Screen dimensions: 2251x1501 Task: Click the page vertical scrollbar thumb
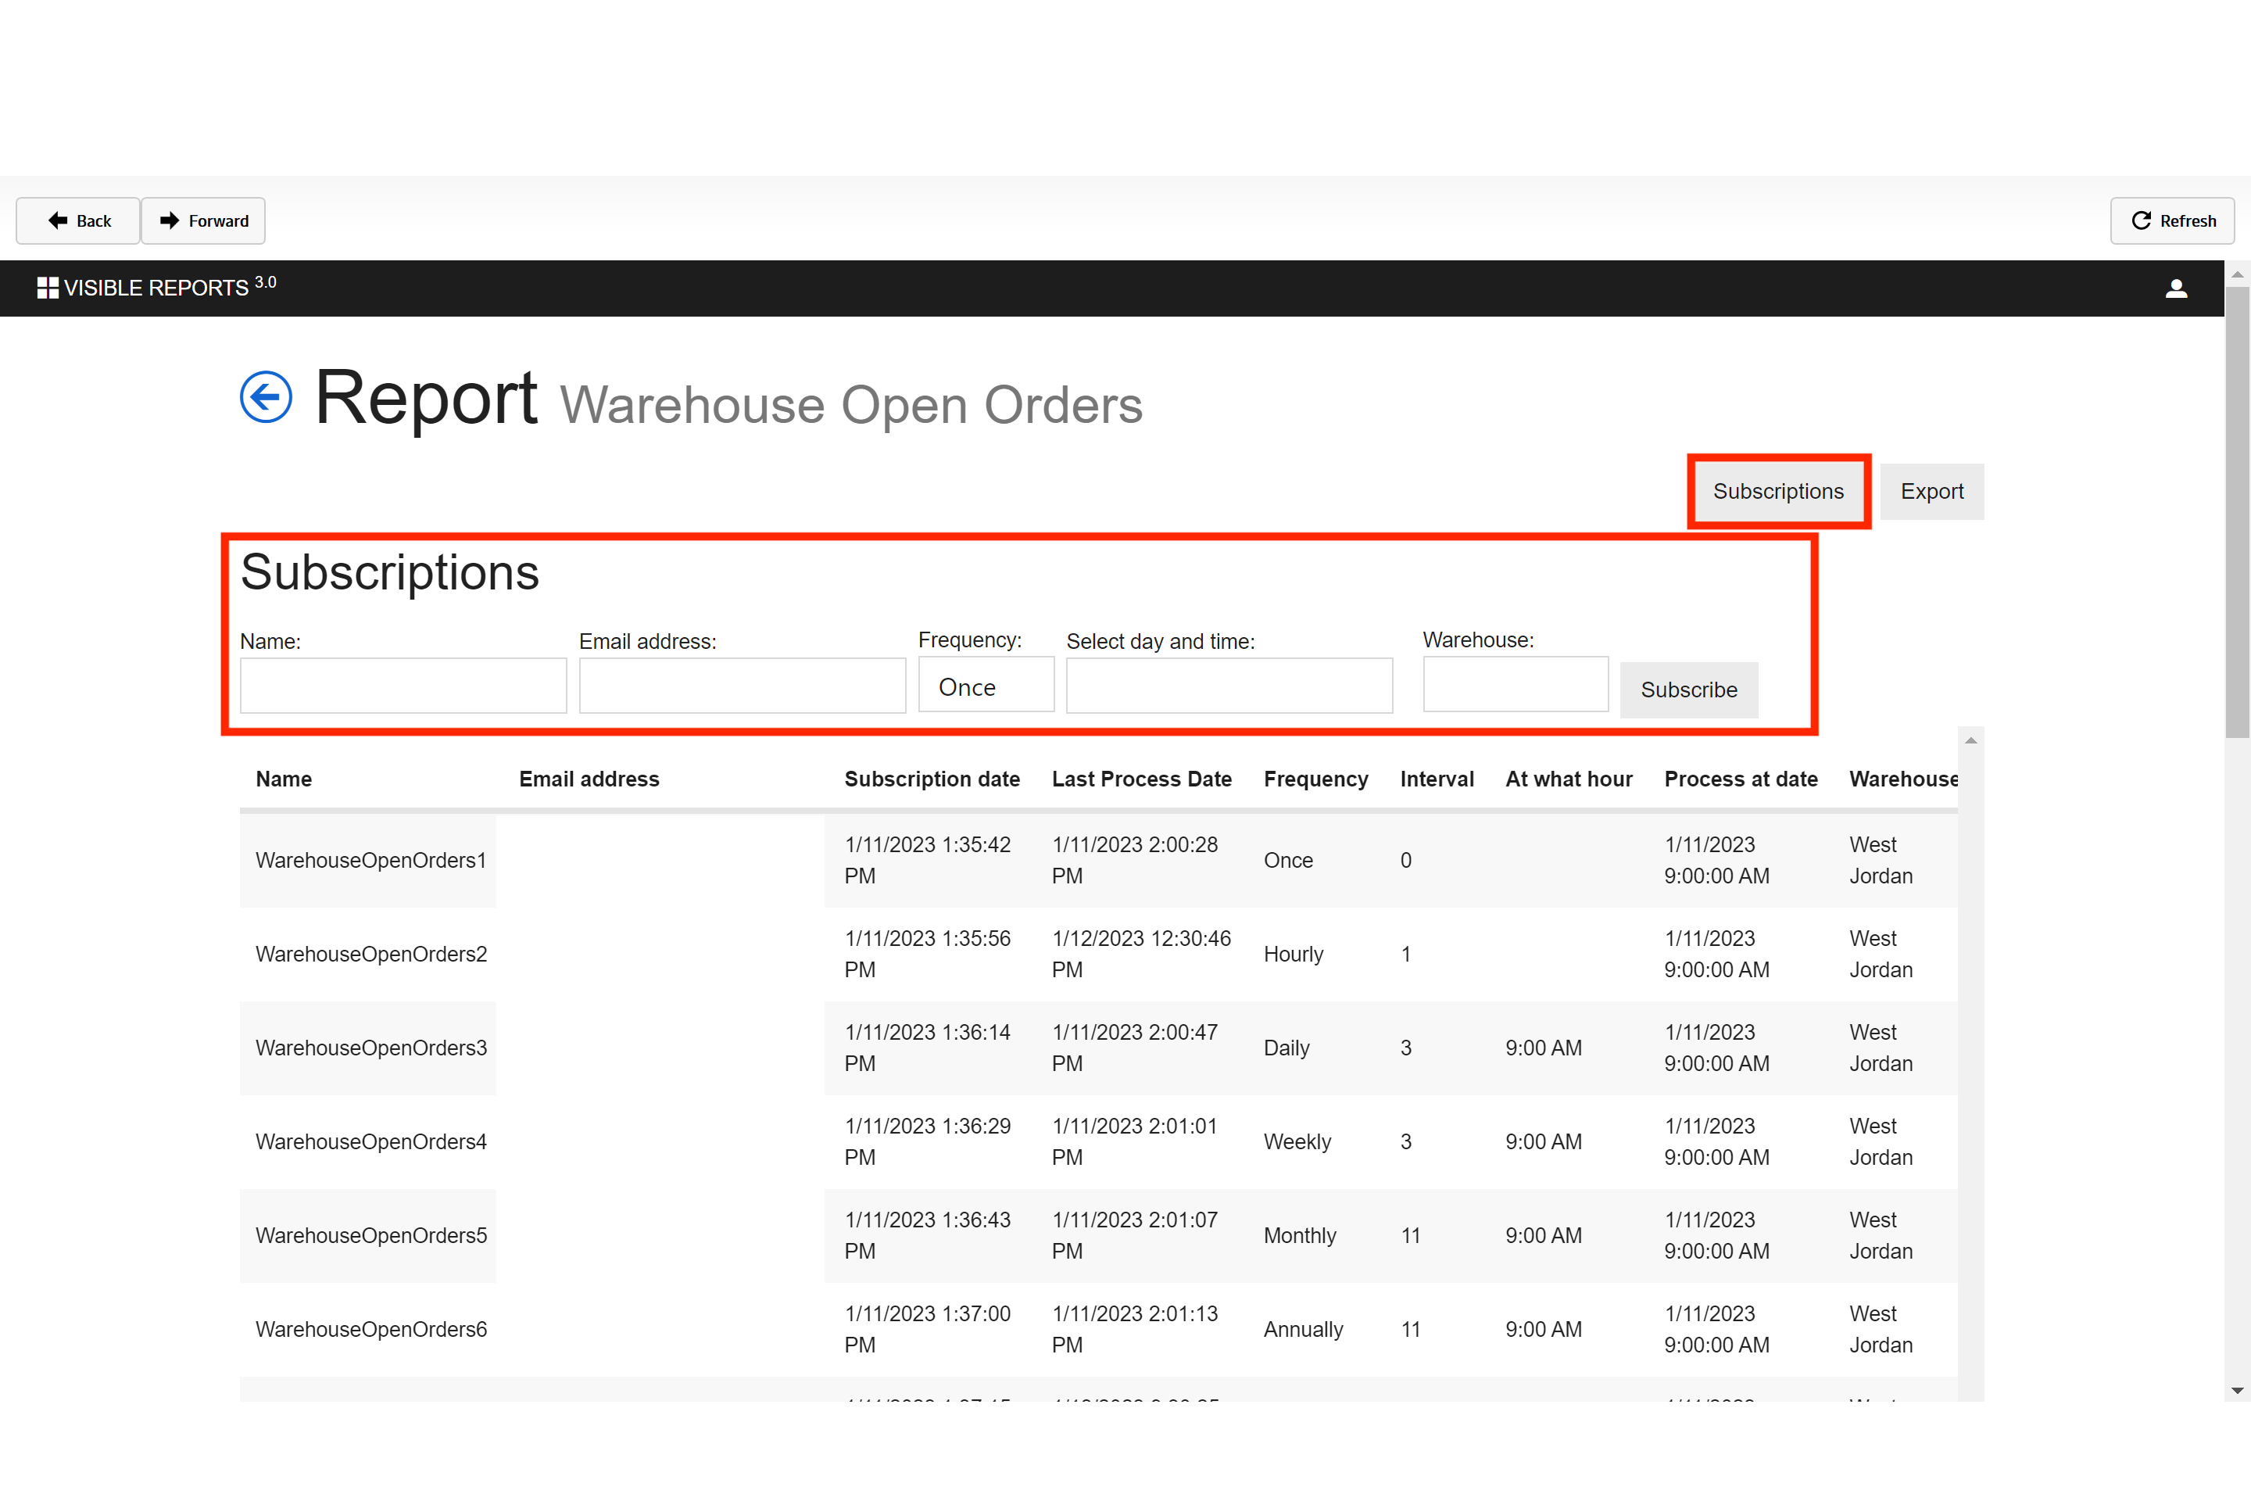point(2238,512)
